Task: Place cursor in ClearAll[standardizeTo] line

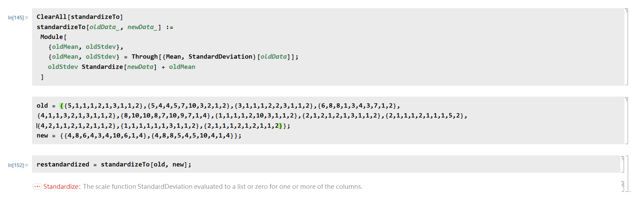Action: pos(80,17)
